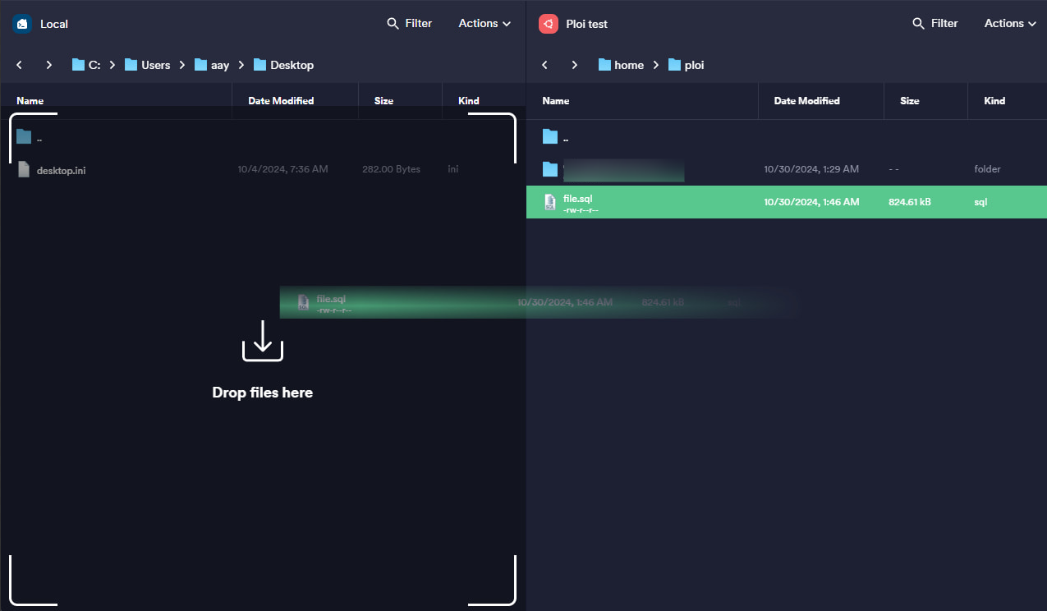Sort remote files by Name column

pyautogui.click(x=556, y=101)
